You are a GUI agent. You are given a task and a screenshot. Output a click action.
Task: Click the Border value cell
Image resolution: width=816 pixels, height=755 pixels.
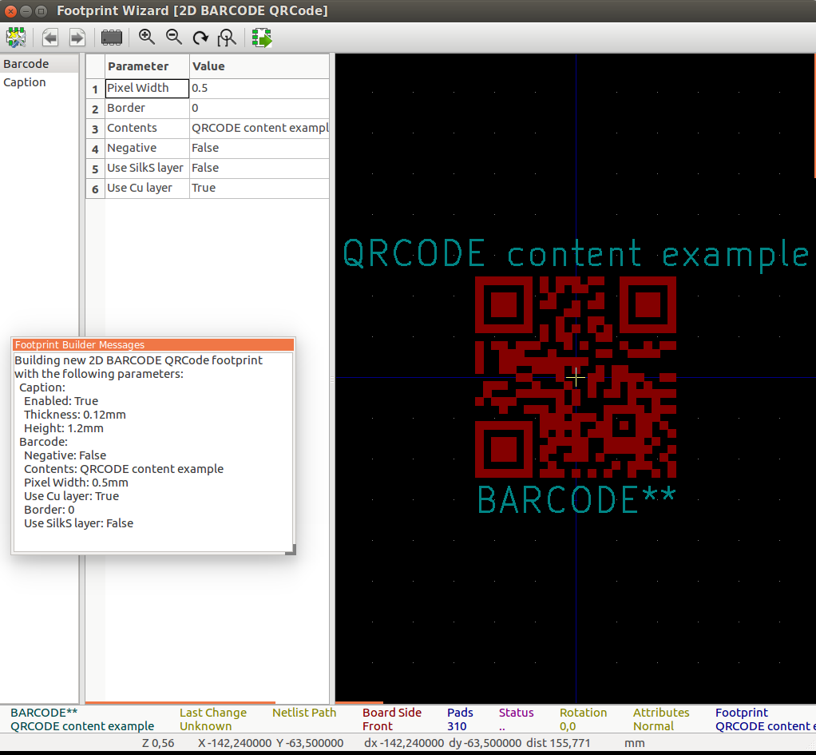[x=259, y=108]
